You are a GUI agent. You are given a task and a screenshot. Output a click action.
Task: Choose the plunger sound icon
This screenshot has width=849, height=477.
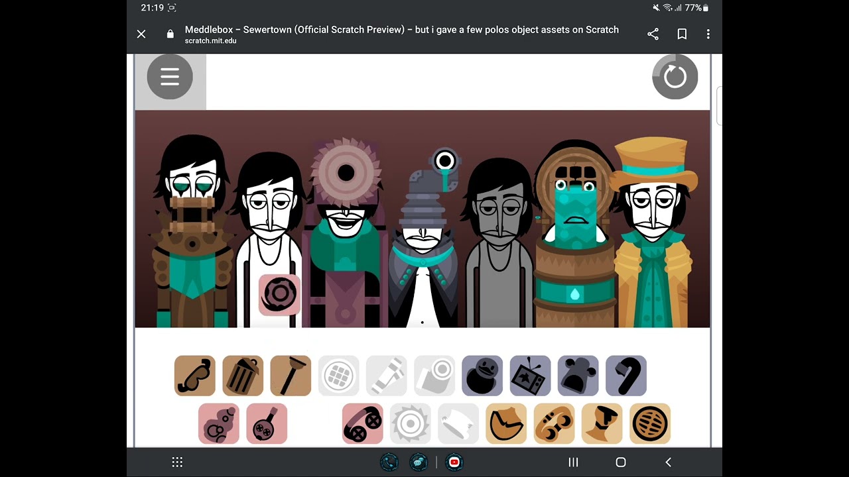[291, 376]
